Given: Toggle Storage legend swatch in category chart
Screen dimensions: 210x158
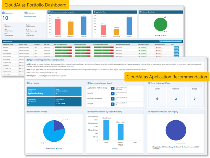Looking at the screenshot, I should pos(153,149).
